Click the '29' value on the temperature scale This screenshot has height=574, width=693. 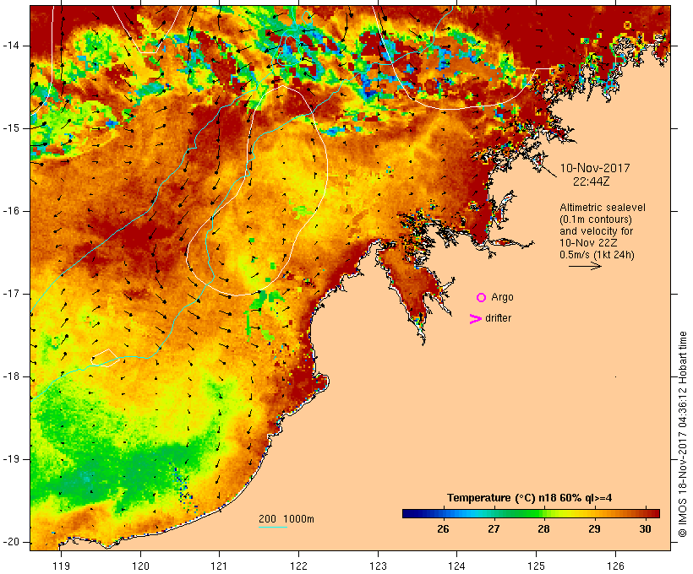tap(594, 528)
